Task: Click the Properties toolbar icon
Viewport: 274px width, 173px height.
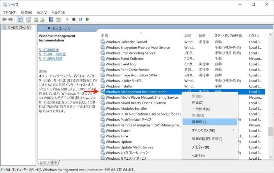Action: point(29,20)
